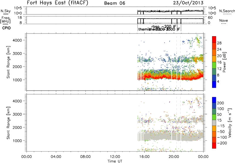The image size is (235, 163).
Task: Click the 'rbsp -200 IF' CPID text
Action: tap(164, 26)
